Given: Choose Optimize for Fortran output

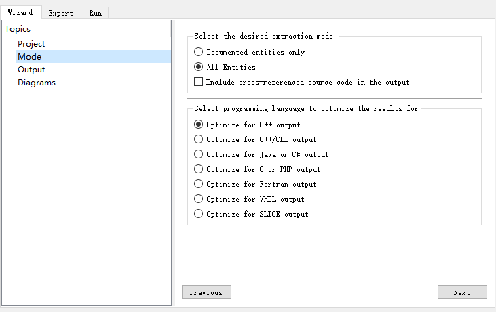Looking at the screenshot, I should click(199, 184).
